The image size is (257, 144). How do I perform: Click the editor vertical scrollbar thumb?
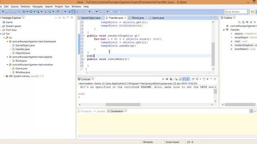(213, 54)
